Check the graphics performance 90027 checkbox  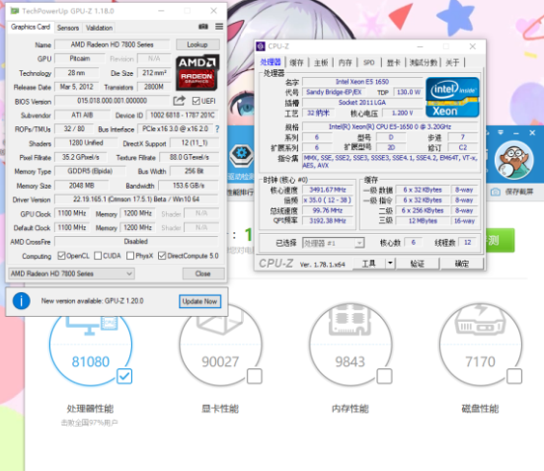255,376
